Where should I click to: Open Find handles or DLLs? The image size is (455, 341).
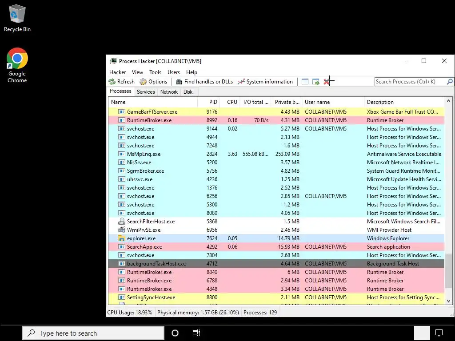point(204,82)
